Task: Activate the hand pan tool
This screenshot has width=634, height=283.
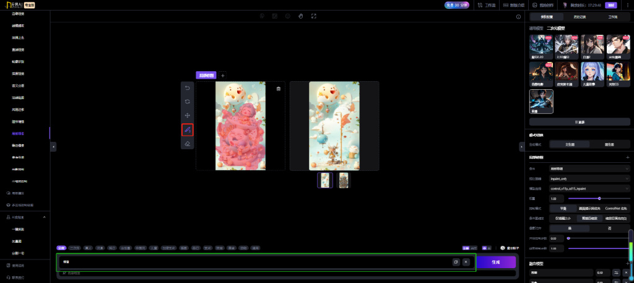Action: (x=300, y=16)
